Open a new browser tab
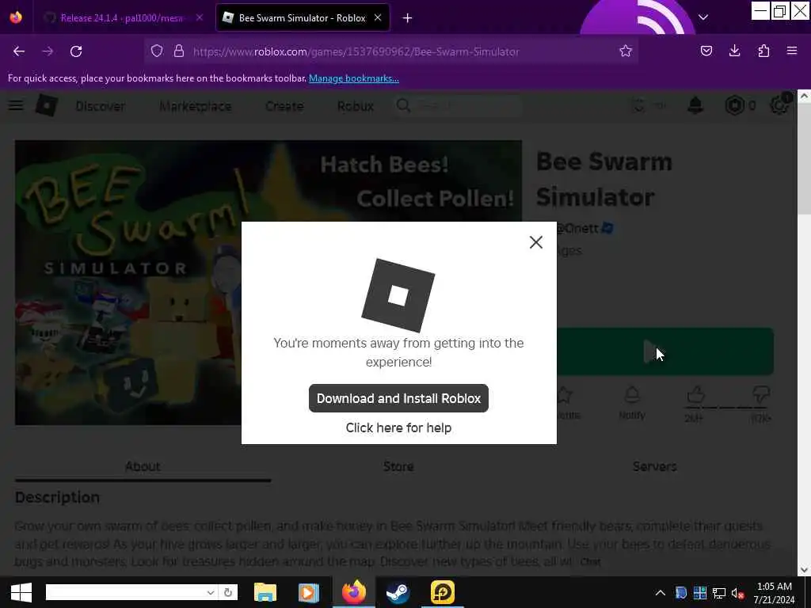811x608 pixels. click(408, 18)
